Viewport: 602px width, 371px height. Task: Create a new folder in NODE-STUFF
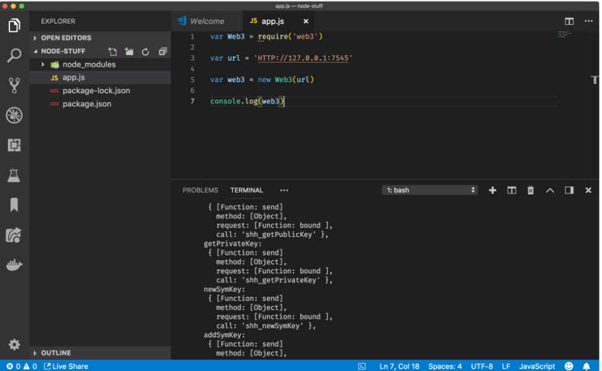129,51
